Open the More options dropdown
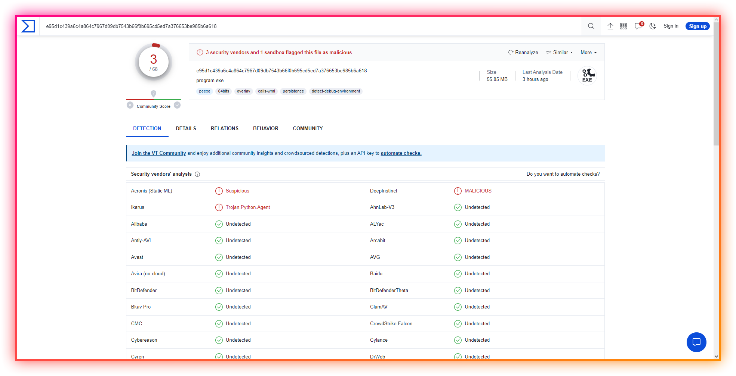This screenshot has height=376, width=736. tap(588, 52)
